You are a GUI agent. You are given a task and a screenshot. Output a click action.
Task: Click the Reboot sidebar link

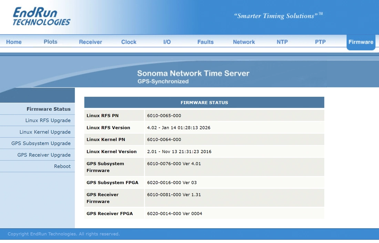(x=62, y=166)
